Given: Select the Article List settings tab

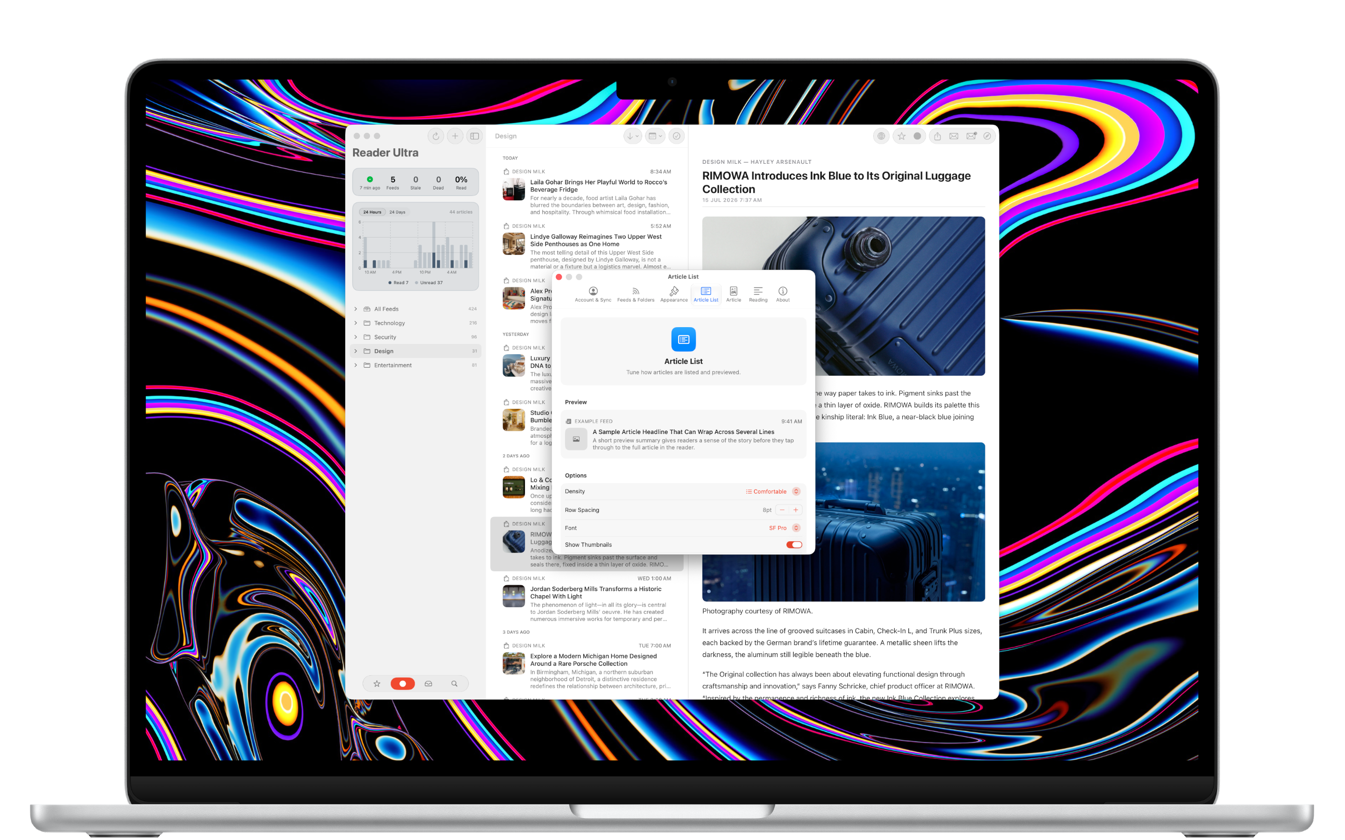Looking at the screenshot, I should pyautogui.click(x=706, y=294).
